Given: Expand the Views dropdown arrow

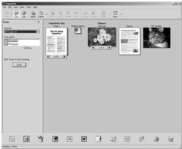Looking at the screenshot, I should tap(120, 14).
